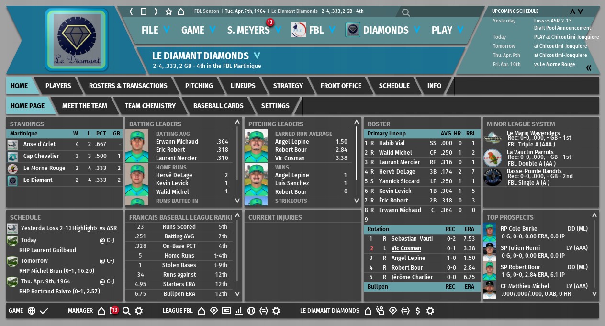Screen dimensions: 605x326
Task: Click the home icon beside the bookmark star
Action: (x=181, y=11)
